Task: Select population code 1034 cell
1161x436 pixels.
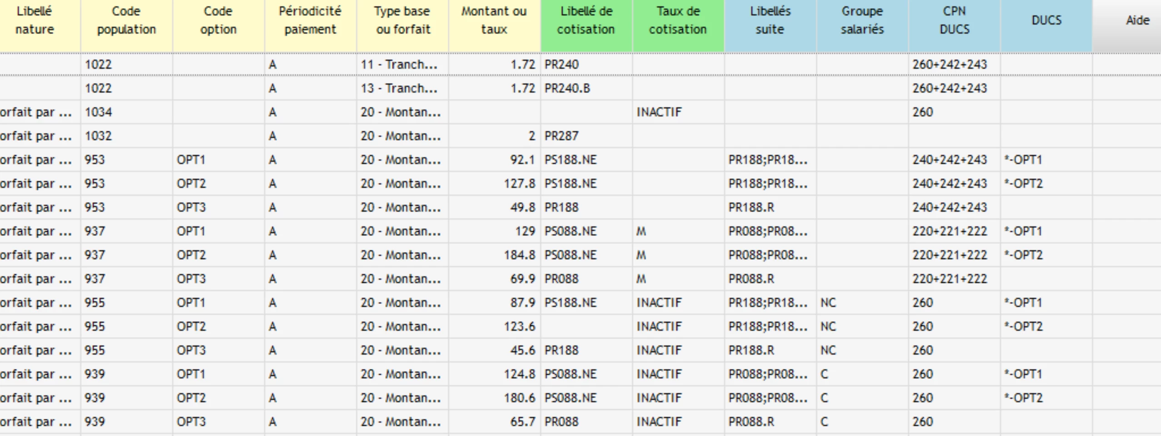Action: [126, 112]
